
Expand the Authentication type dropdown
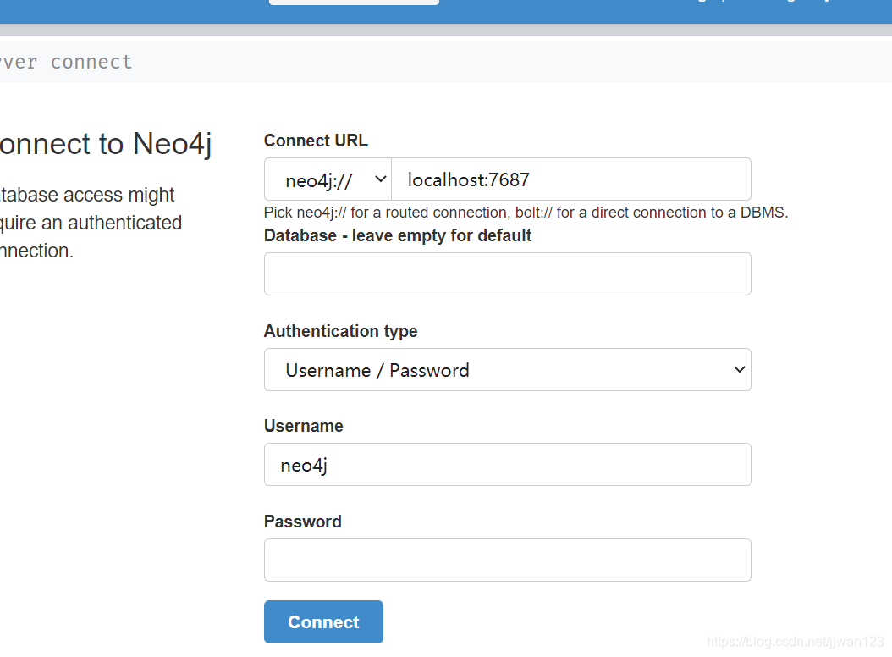(508, 369)
